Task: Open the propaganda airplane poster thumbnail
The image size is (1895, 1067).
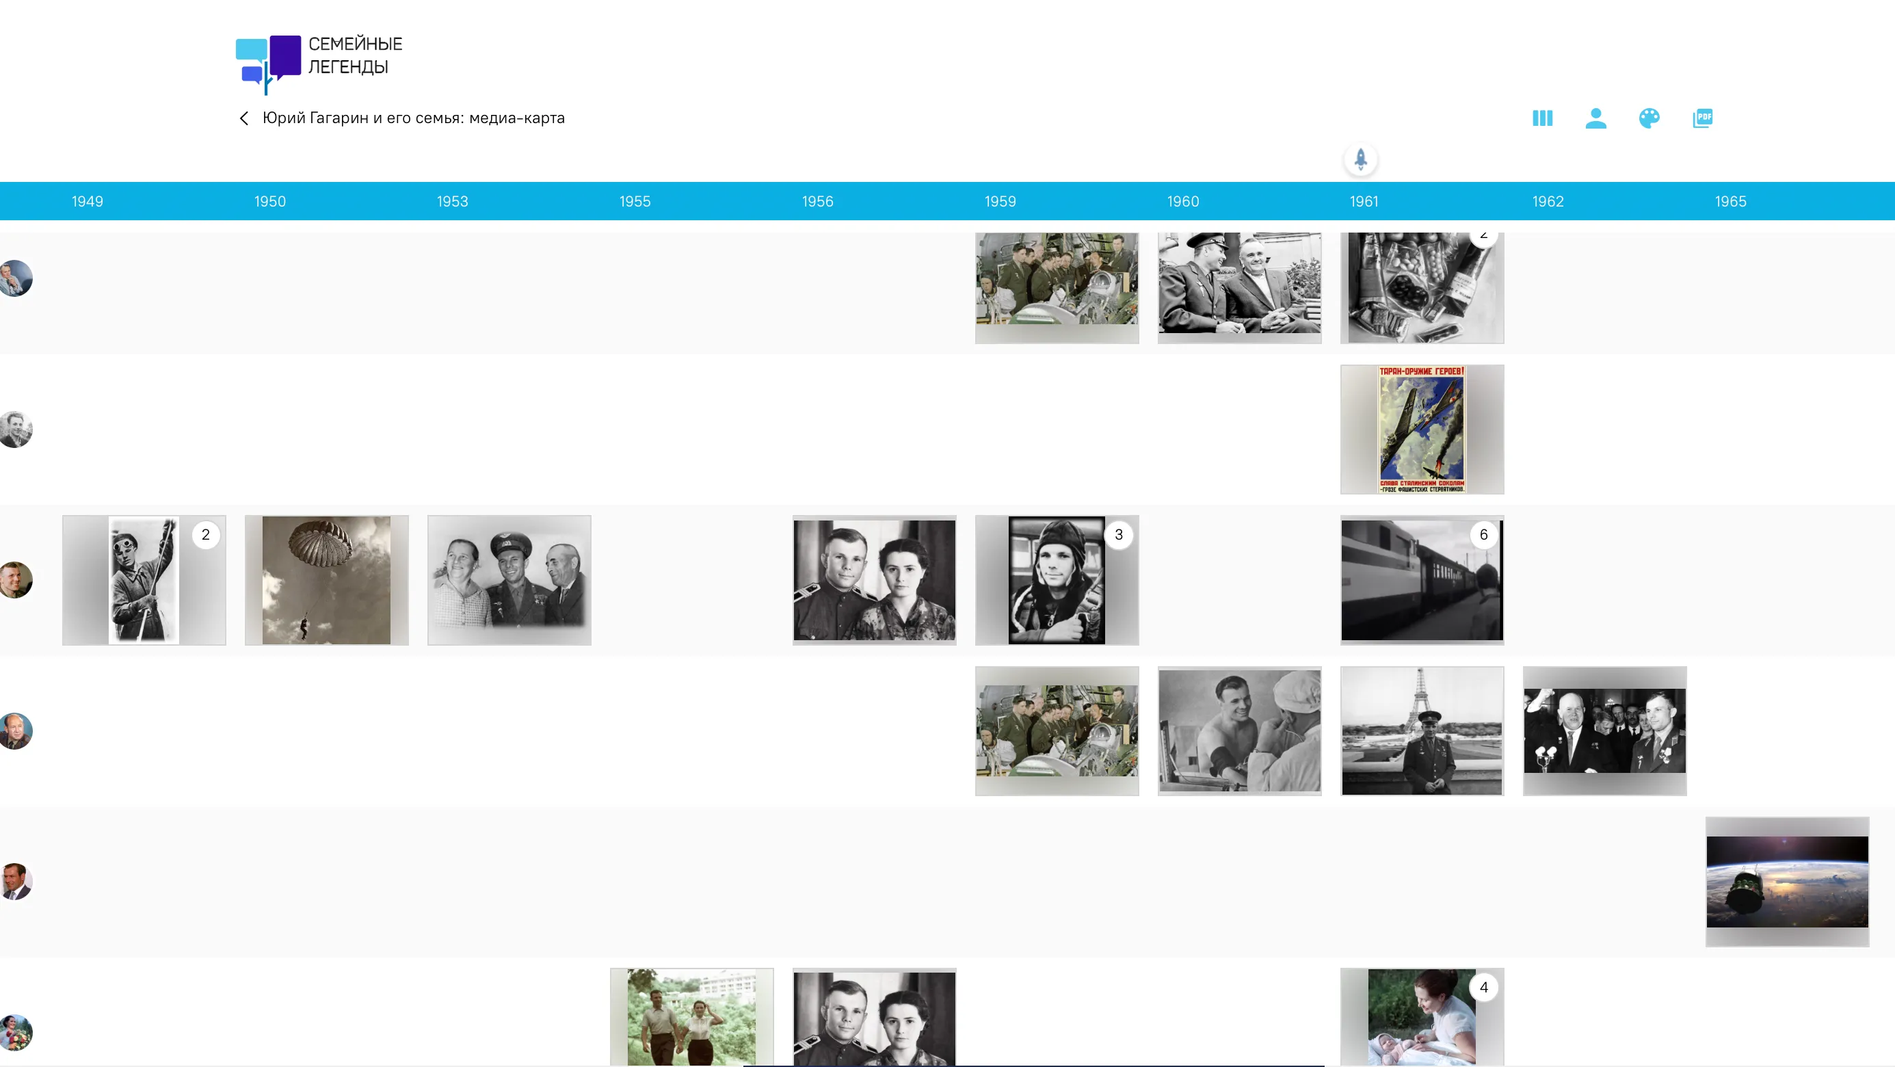Action: (1421, 429)
